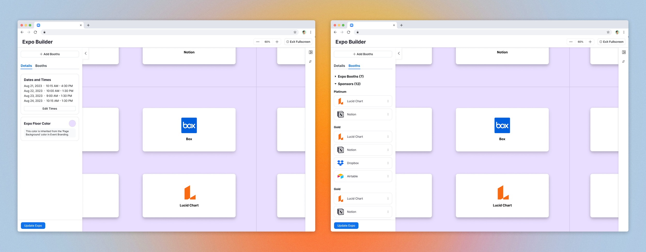Click browser back arrow in right window
The image size is (646, 252).
pyautogui.click(x=335, y=32)
